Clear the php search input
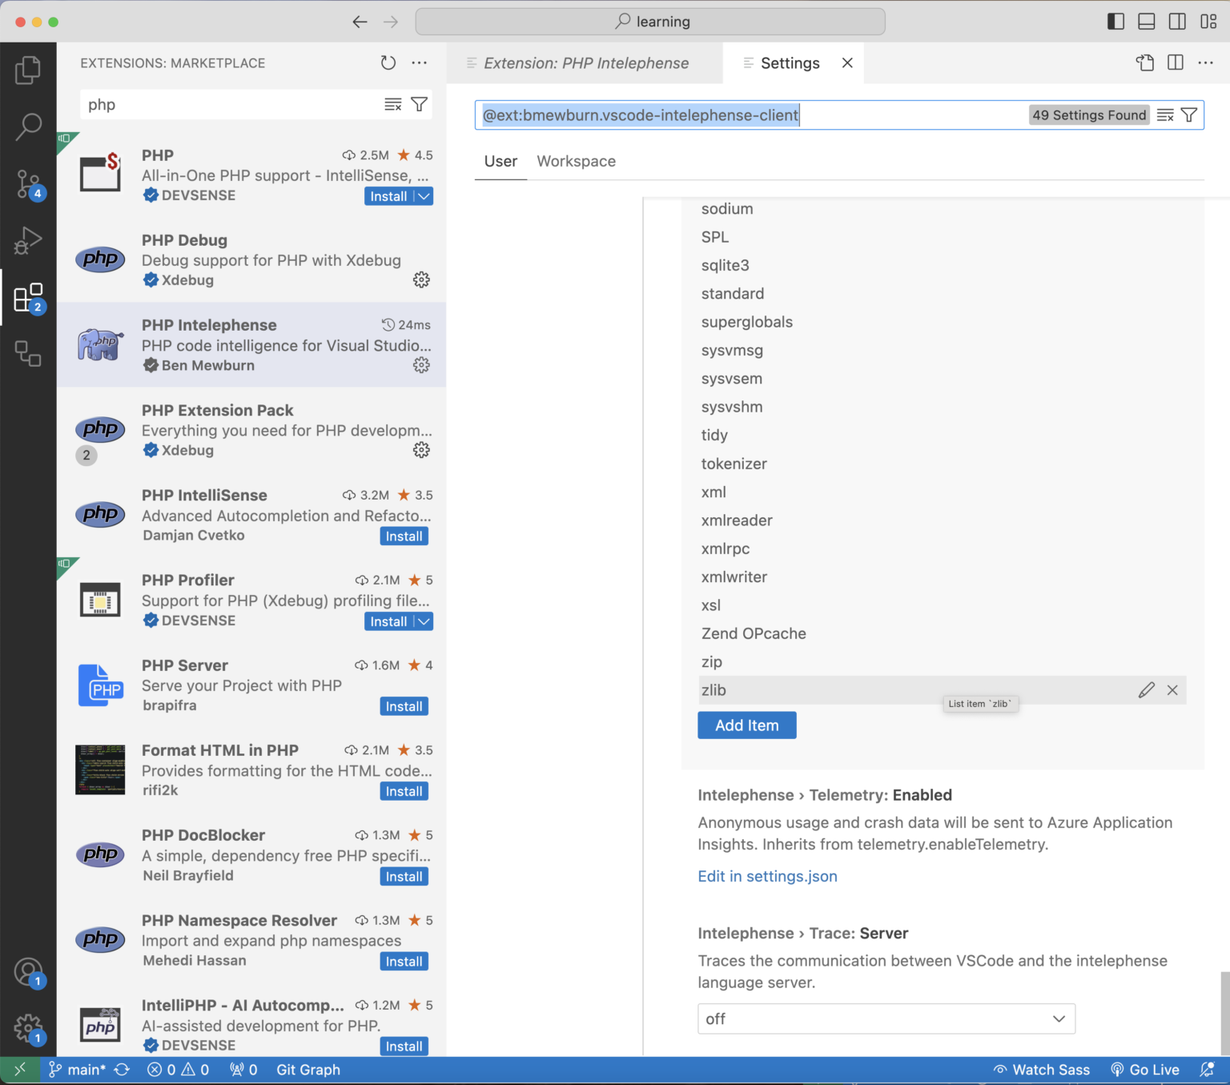 [392, 104]
